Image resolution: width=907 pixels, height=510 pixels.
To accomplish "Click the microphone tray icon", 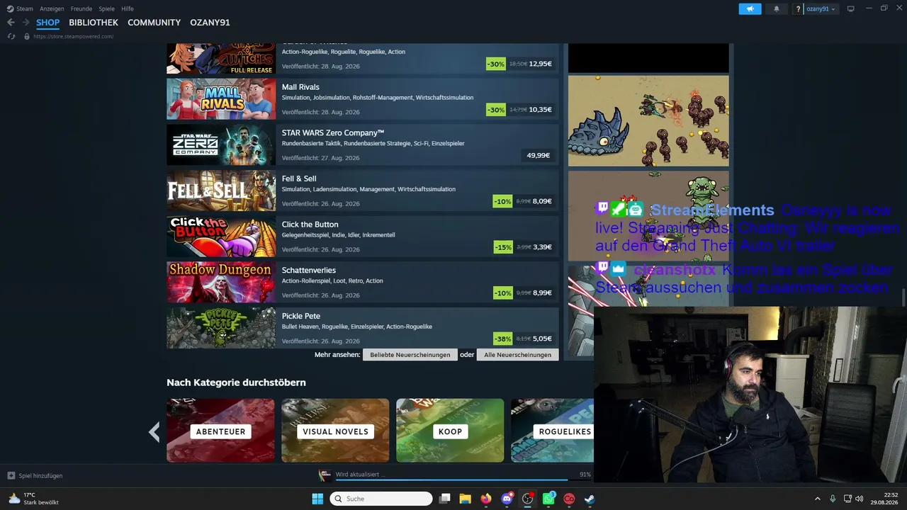I will [833, 499].
